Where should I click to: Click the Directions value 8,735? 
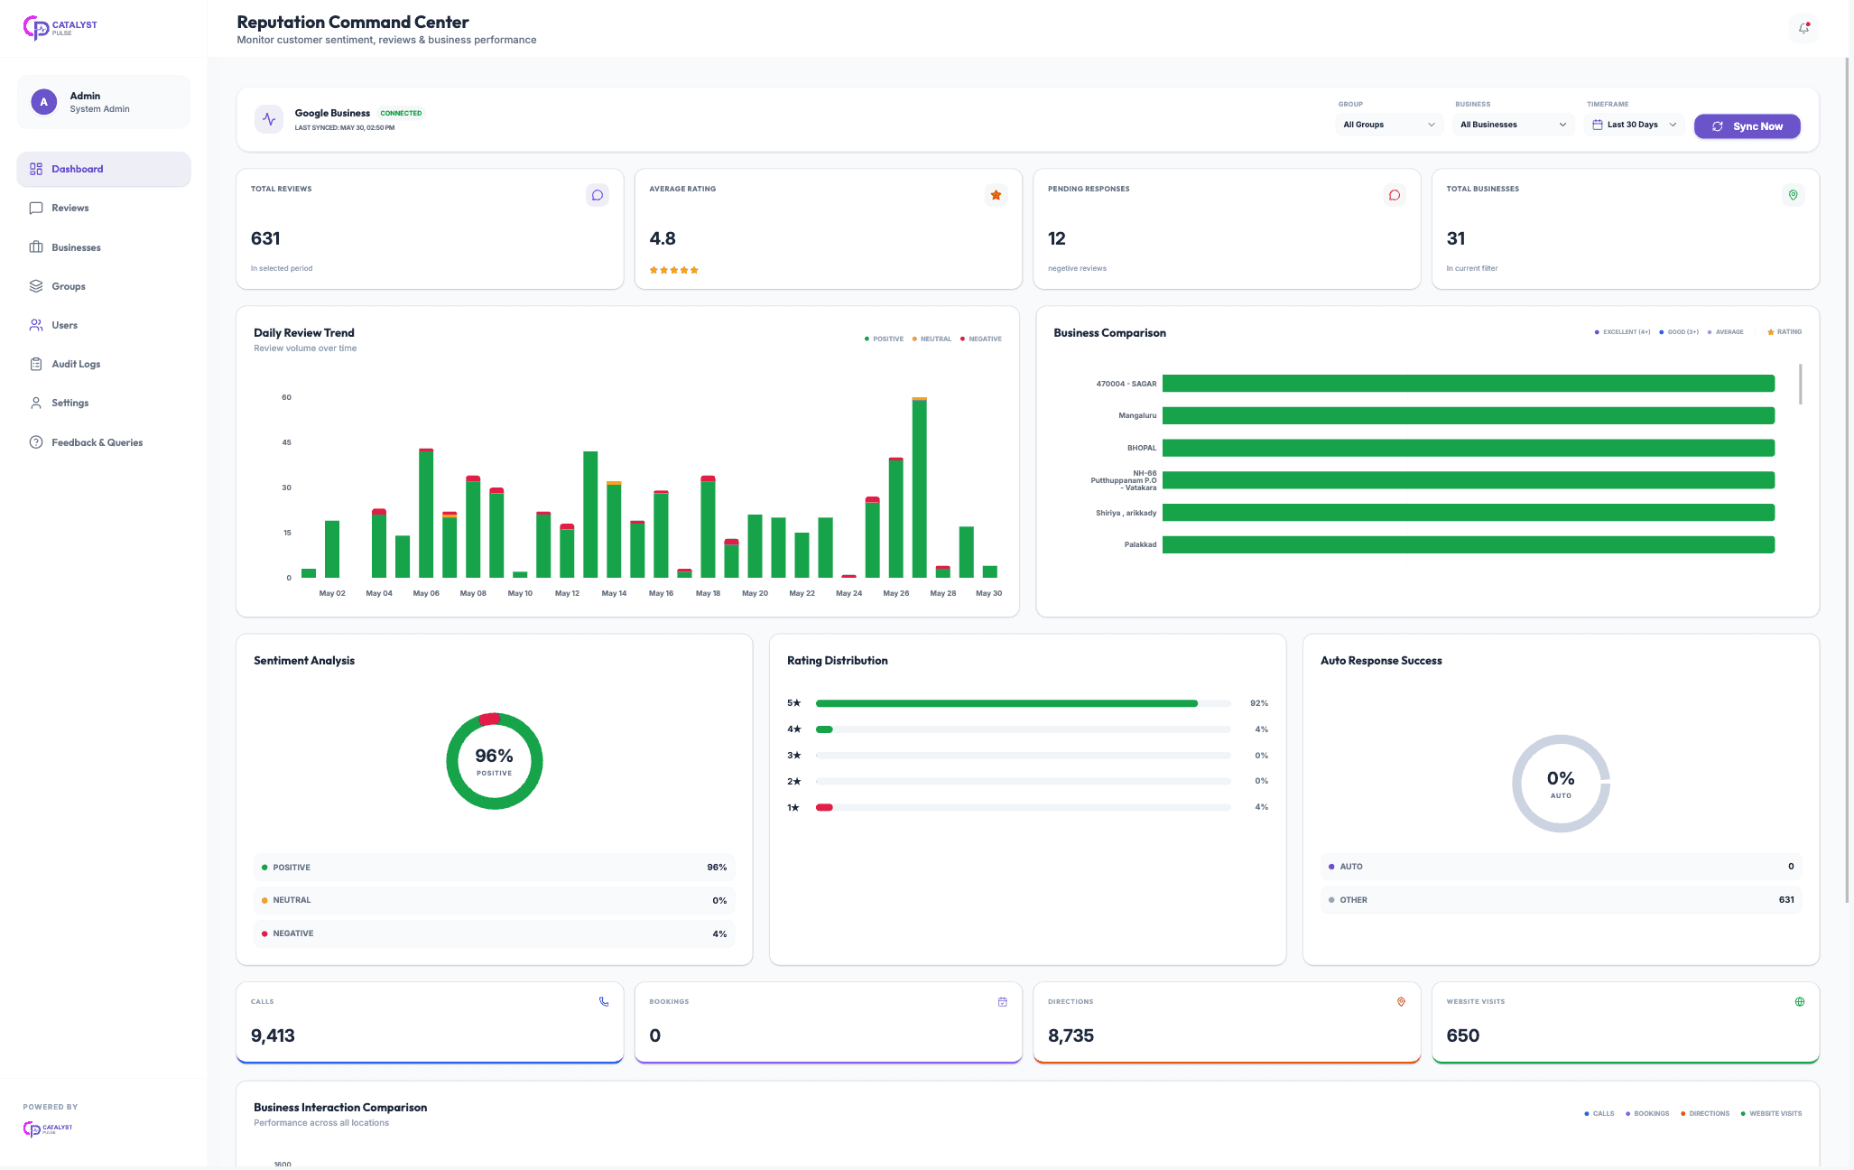click(x=1071, y=1035)
